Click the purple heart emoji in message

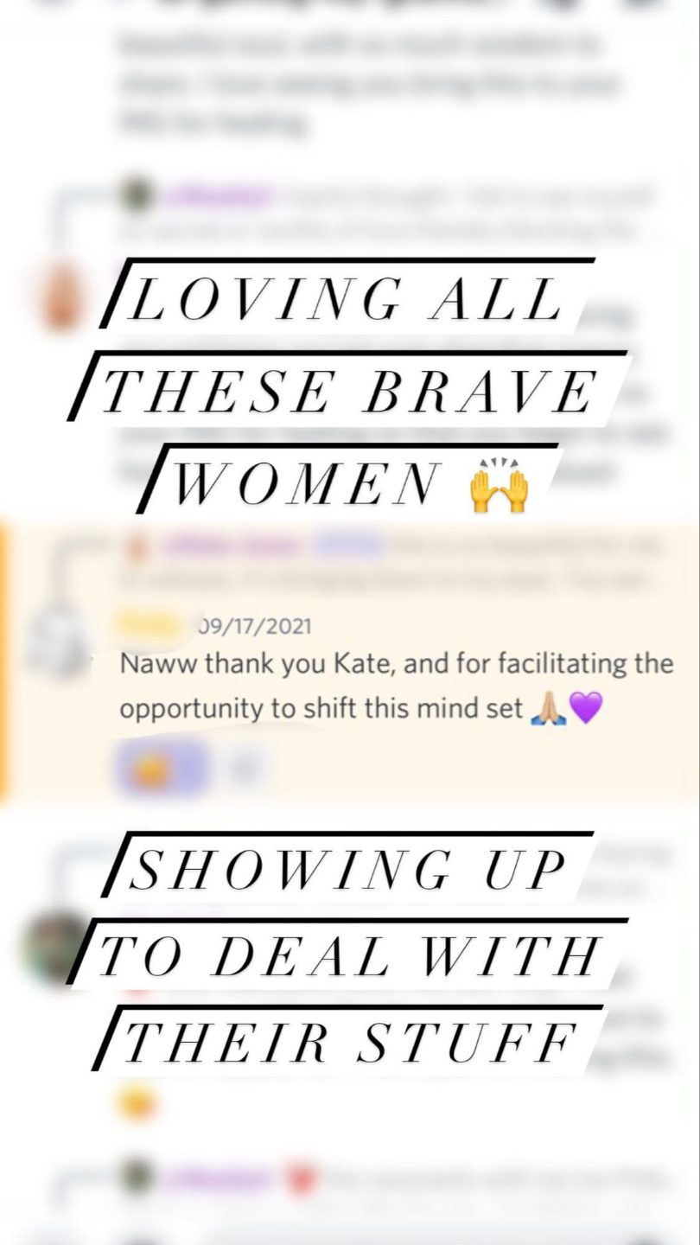585,709
